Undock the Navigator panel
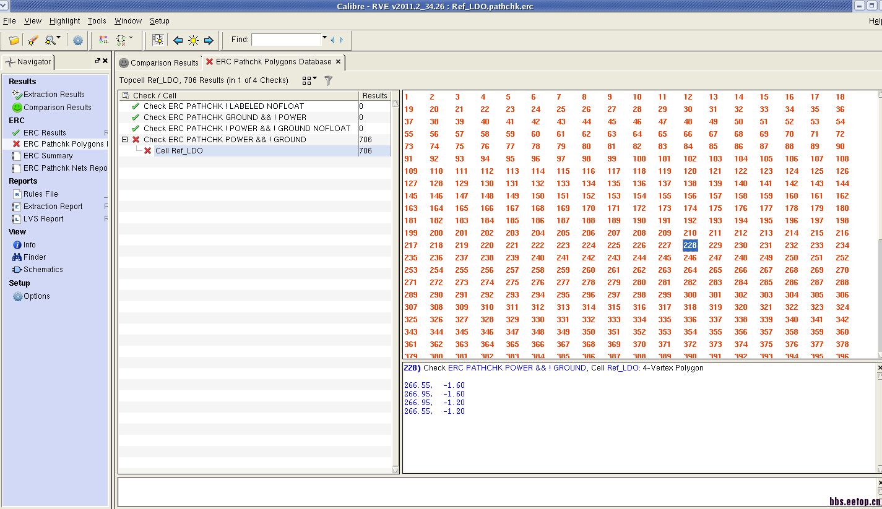This screenshot has width=882, height=509. [97, 61]
